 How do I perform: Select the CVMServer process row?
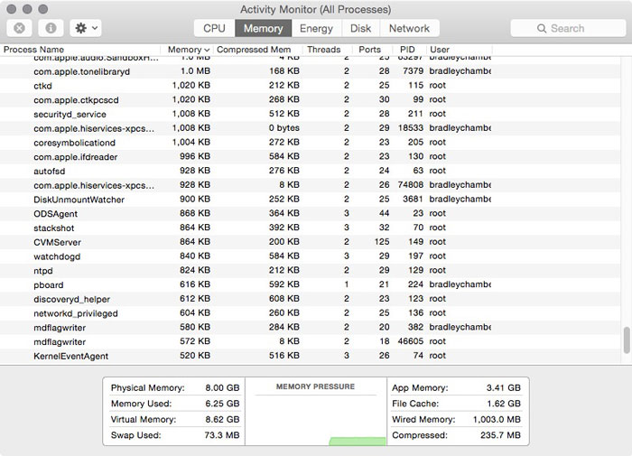click(310, 242)
